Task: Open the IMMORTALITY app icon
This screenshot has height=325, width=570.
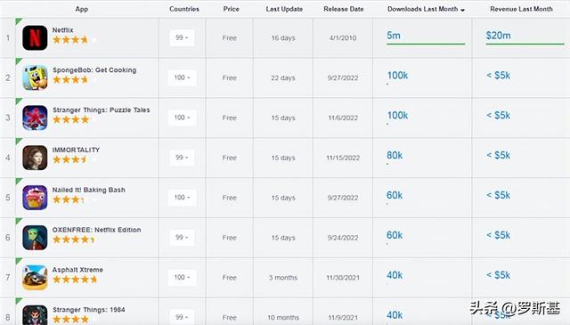Action: point(35,158)
